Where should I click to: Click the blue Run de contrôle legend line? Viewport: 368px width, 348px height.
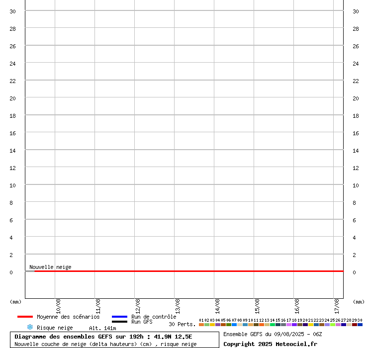(x=119, y=317)
